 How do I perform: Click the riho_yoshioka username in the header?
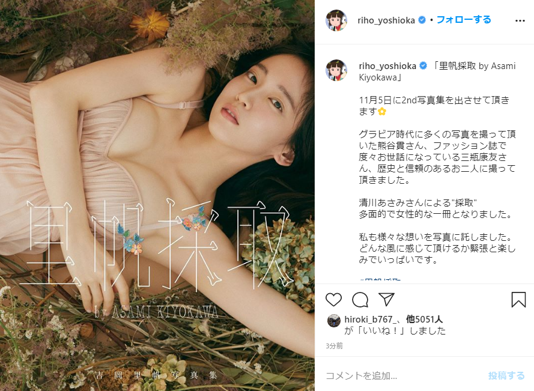(386, 20)
